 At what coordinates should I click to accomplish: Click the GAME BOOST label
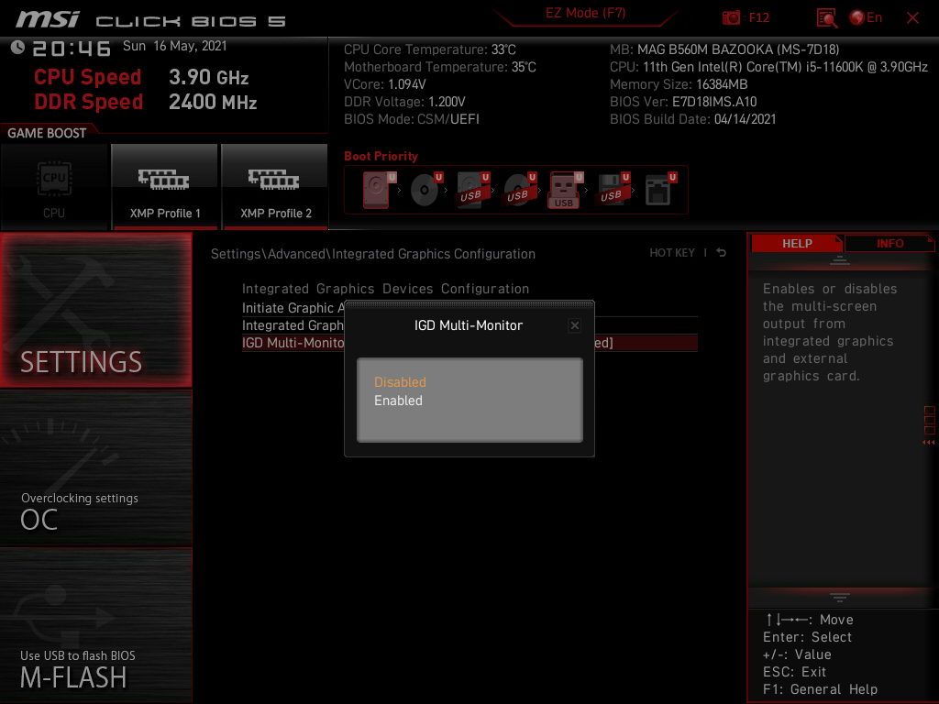click(47, 133)
